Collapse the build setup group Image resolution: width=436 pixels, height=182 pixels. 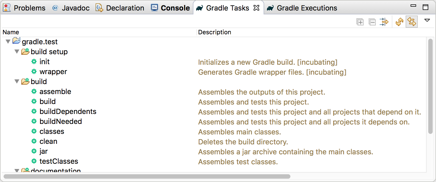(x=17, y=51)
